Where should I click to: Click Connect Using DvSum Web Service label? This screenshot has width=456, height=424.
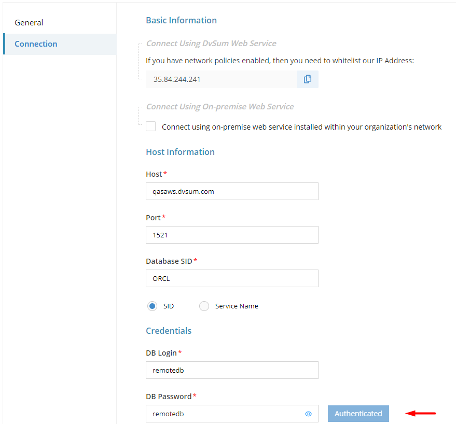pyautogui.click(x=211, y=44)
